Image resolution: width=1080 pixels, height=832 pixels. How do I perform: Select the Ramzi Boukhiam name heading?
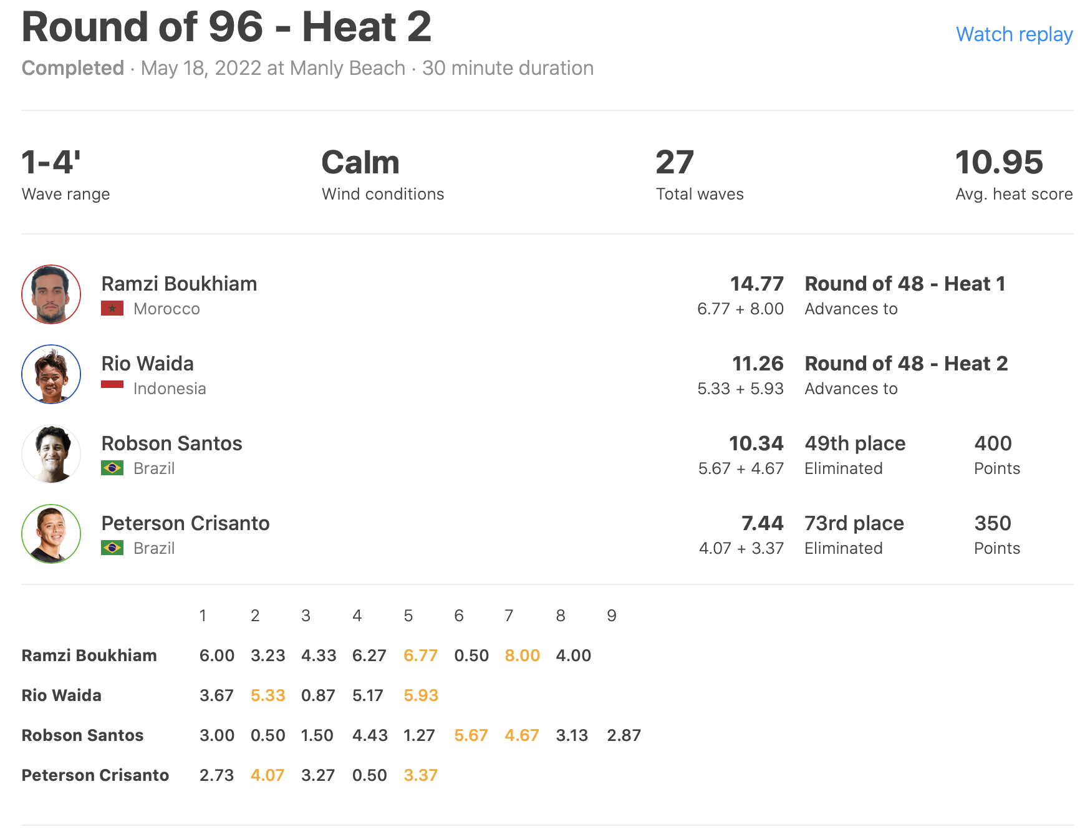[x=179, y=284]
